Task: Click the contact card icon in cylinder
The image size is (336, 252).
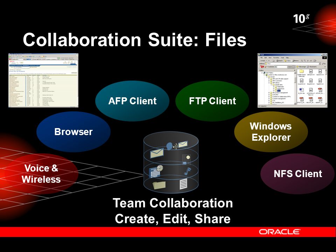Action: click(186, 160)
